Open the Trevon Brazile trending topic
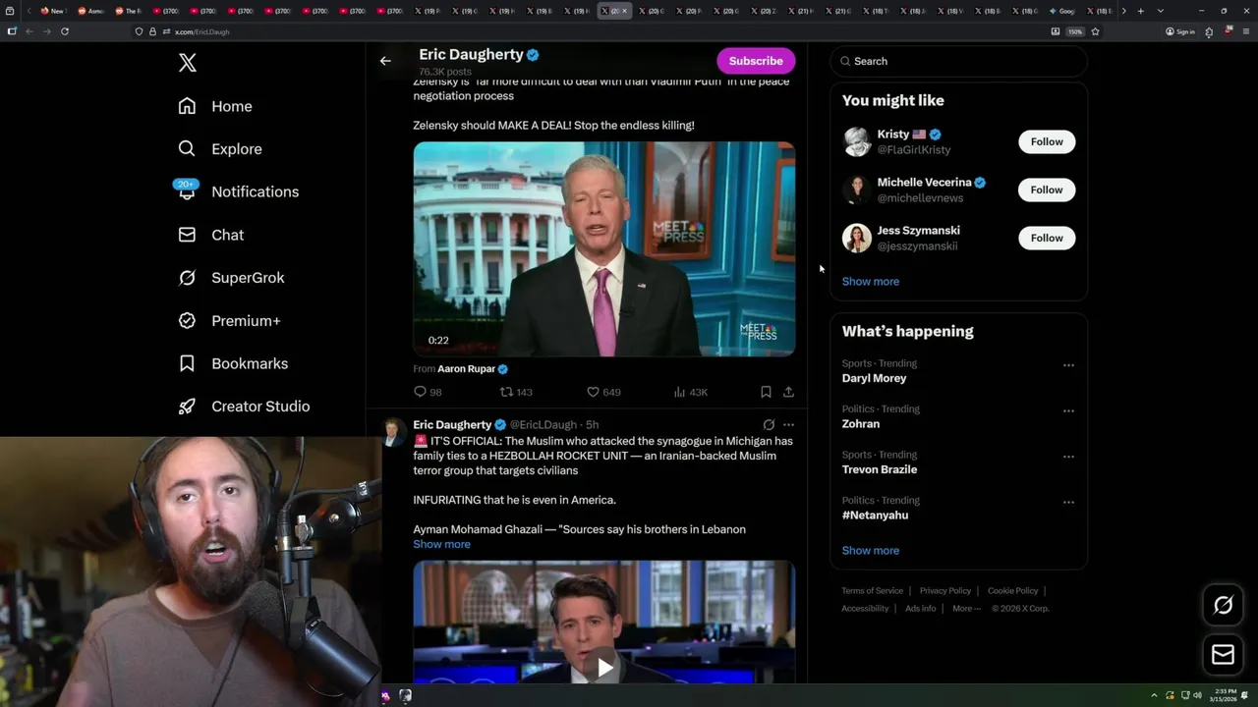Viewport: 1258px width, 707px height. 879,469
